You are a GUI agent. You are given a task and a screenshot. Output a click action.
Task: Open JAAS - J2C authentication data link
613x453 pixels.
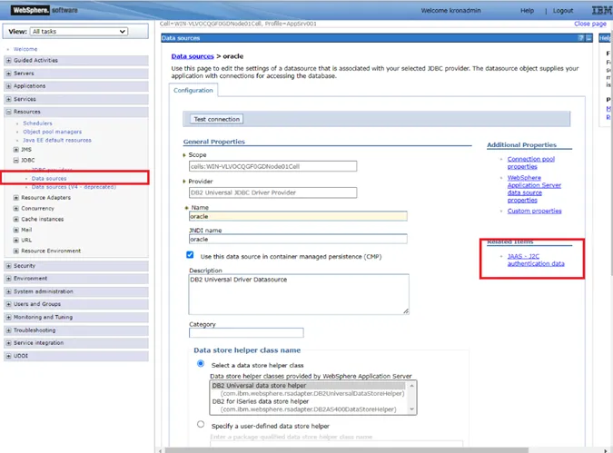click(x=536, y=260)
